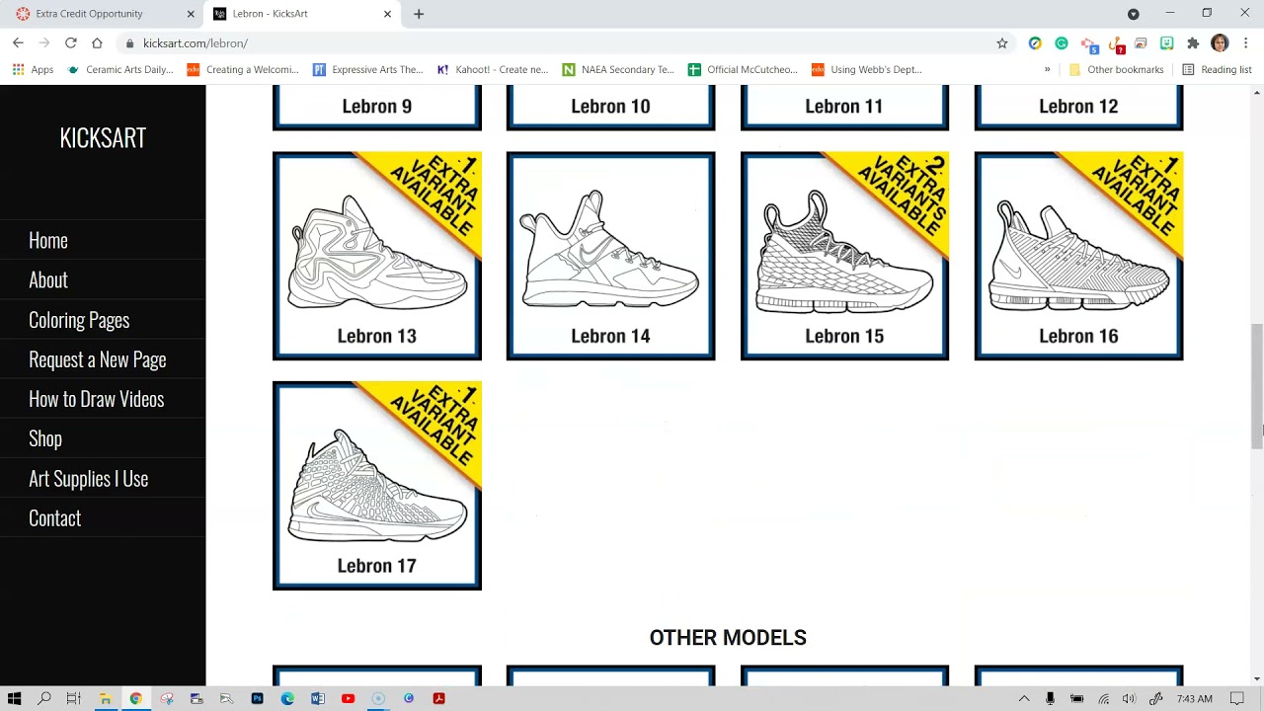Image resolution: width=1264 pixels, height=711 pixels.
Task: Click the volume icon in system tray
Action: [x=1130, y=699]
